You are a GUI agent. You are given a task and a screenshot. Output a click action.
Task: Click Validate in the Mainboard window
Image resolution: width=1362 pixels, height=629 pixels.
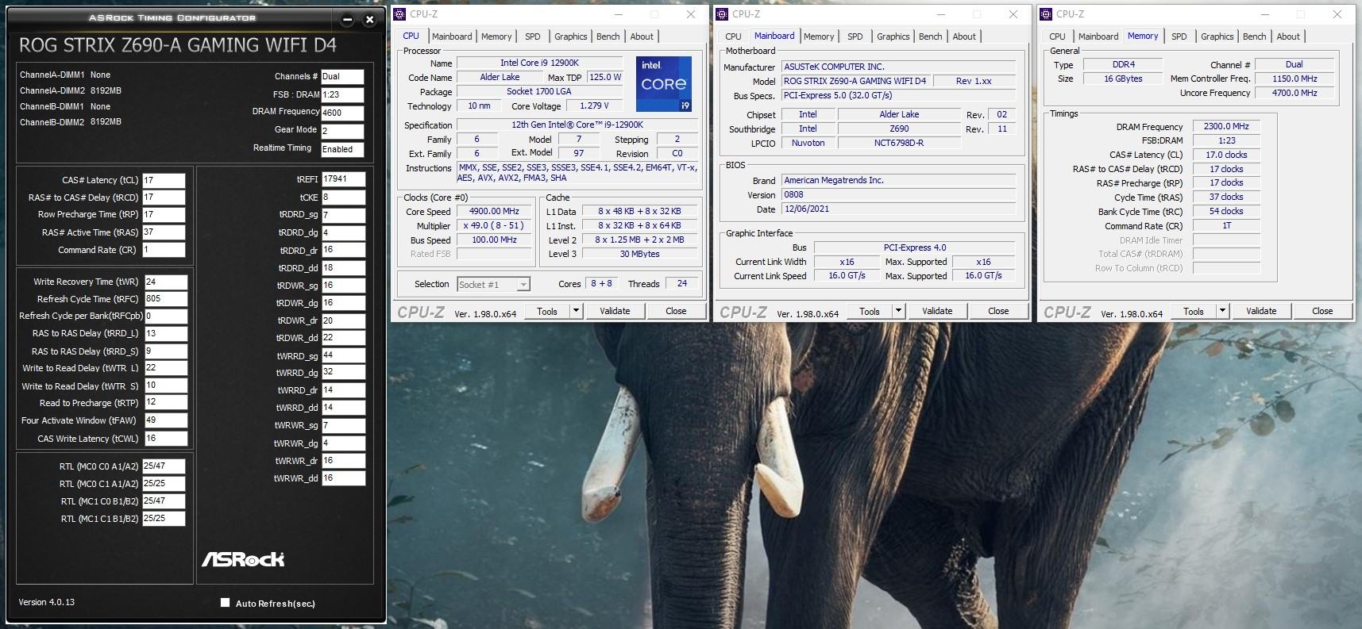tap(937, 311)
